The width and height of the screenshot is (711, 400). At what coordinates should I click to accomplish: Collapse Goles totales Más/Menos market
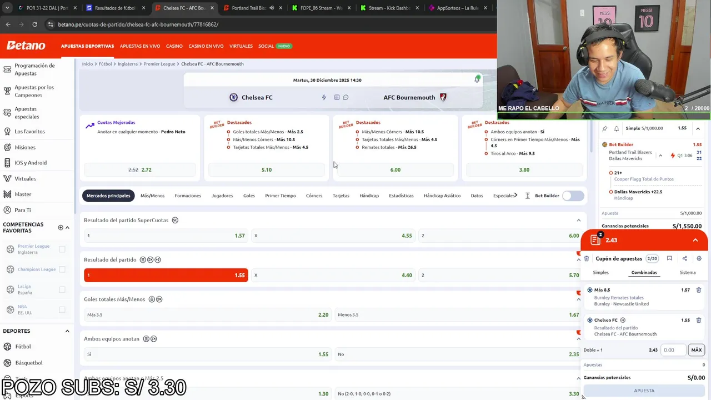578,299
